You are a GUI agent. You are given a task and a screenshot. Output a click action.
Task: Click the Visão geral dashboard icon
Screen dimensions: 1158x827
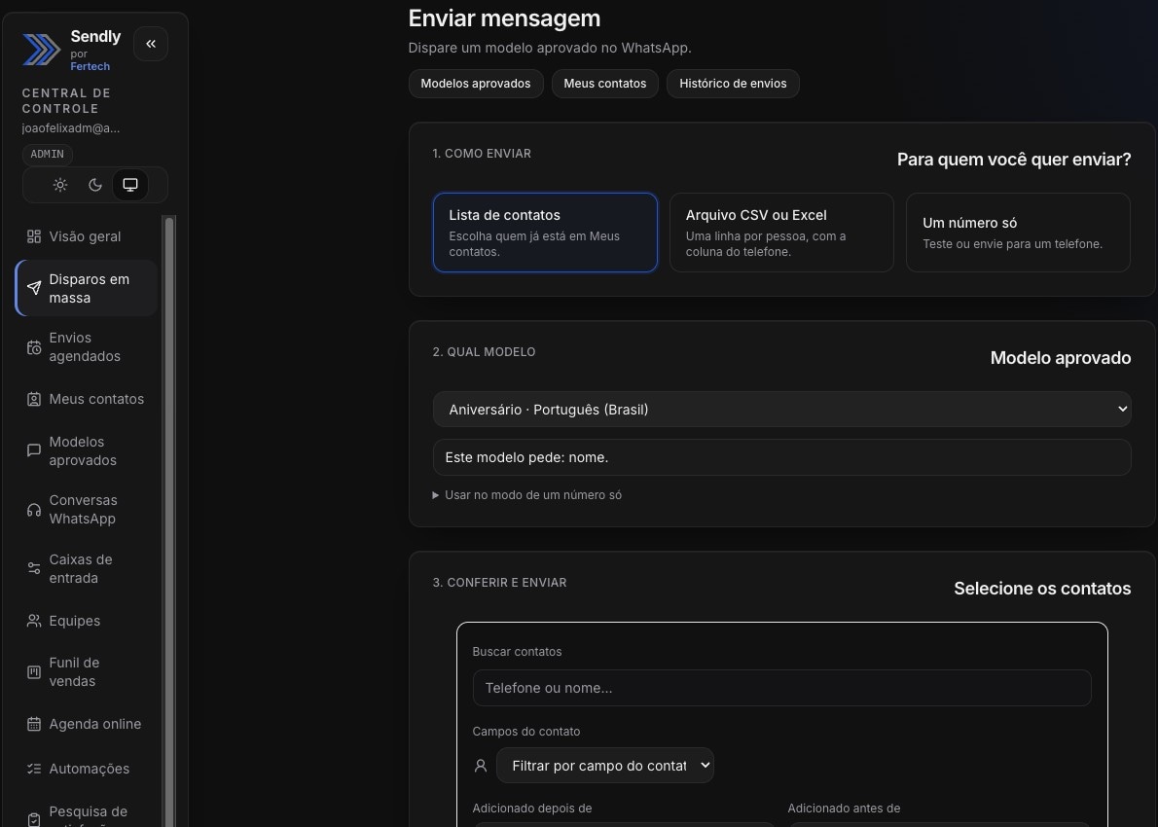[34, 236]
